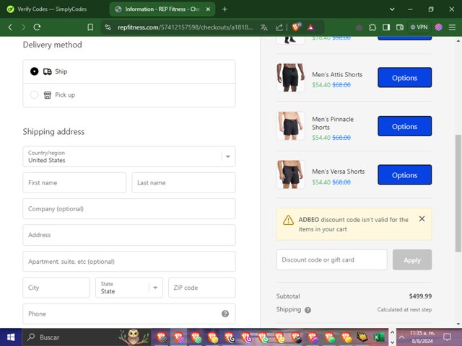The width and height of the screenshot is (462, 346).
Task: Click the Men's Versa Shorts thumbnail
Action: click(x=290, y=174)
